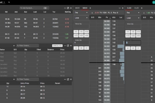Pop out the watchlist panel
155x103 pixels.
68,8
